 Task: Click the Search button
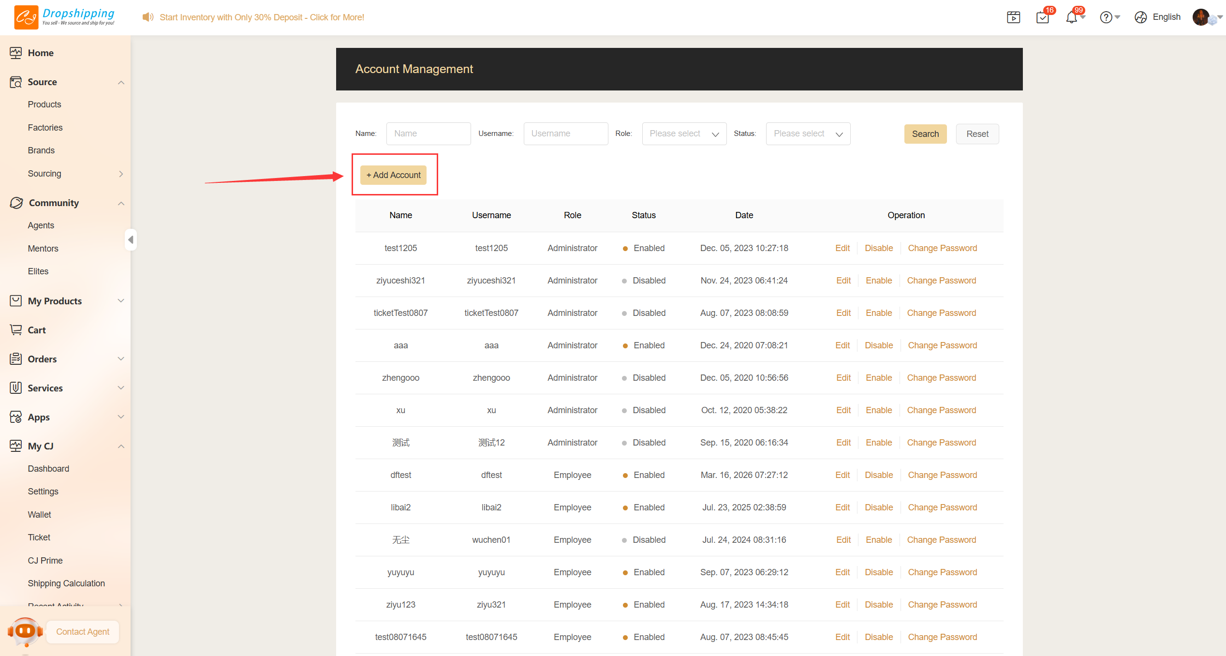(x=925, y=134)
